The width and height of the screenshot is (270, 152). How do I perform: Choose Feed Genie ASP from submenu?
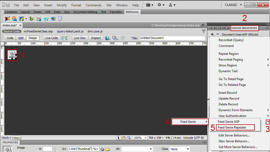tap(228, 121)
